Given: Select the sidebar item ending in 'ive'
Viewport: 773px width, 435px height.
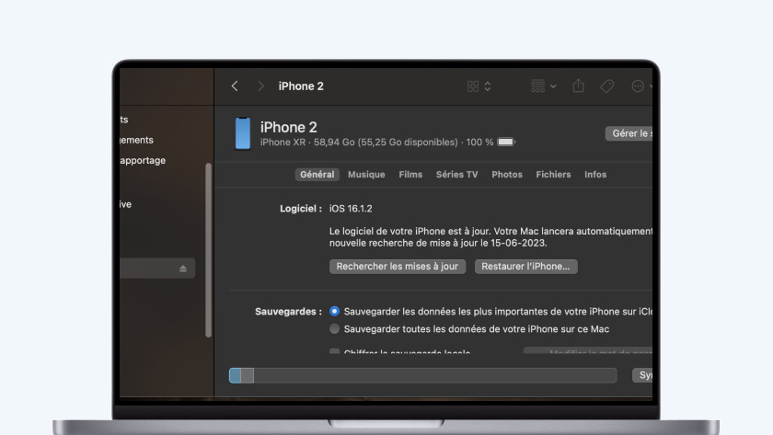Looking at the screenshot, I should tap(126, 204).
